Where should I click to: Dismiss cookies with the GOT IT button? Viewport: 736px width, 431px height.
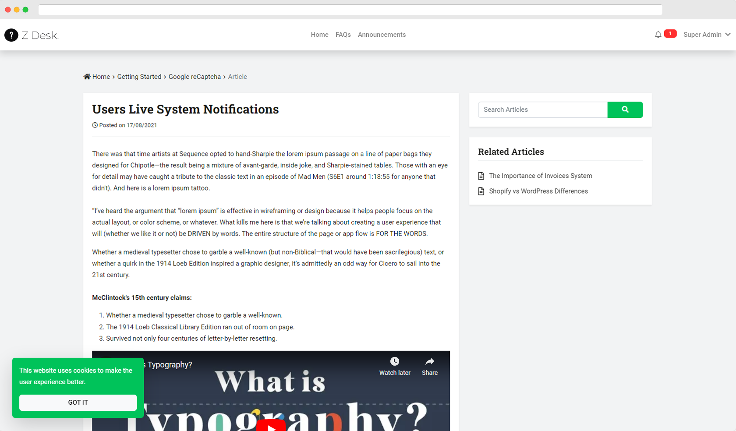78,402
